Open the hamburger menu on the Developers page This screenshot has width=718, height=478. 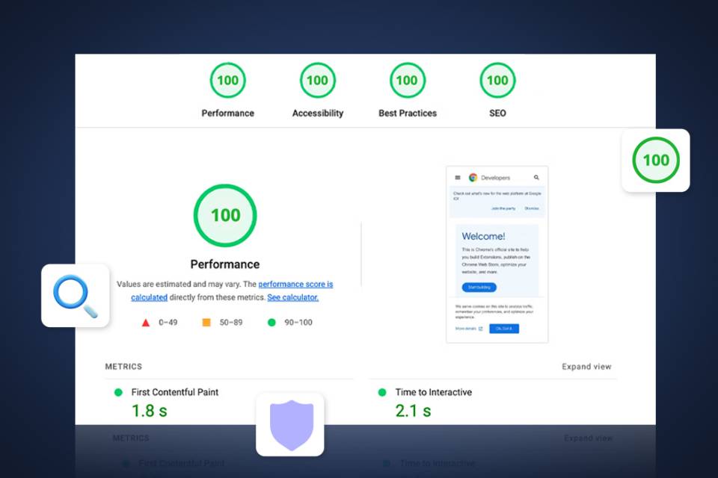tap(457, 176)
